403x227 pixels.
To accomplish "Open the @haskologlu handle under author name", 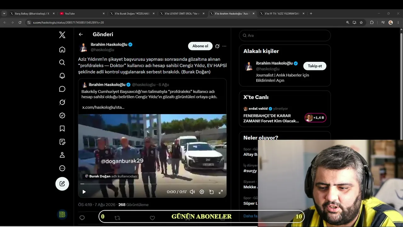I will point(102,50).
